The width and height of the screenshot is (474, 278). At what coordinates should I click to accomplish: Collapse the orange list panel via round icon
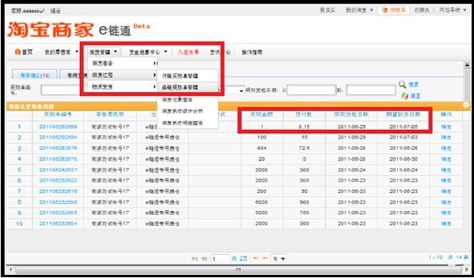point(466,105)
